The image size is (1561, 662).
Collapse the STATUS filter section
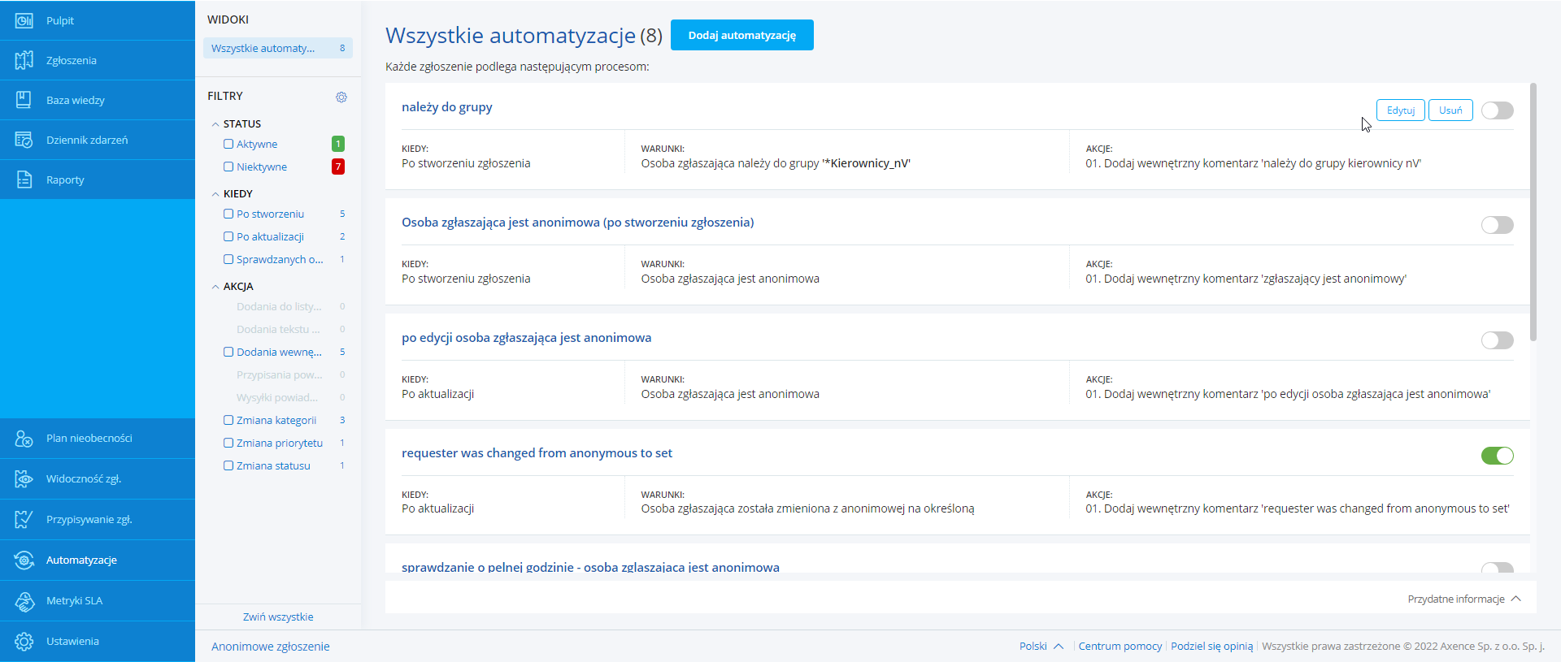pyautogui.click(x=215, y=124)
